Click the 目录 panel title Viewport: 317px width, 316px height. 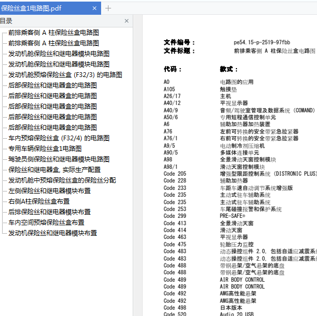tap(6, 21)
